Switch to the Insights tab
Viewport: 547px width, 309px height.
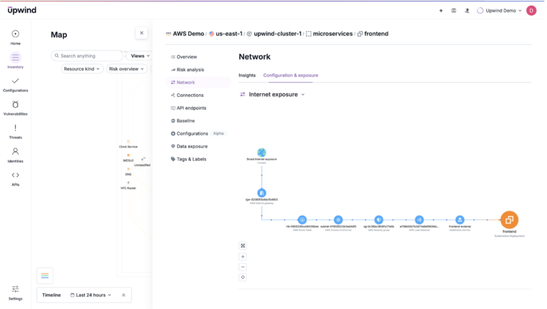pyautogui.click(x=247, y=75)
